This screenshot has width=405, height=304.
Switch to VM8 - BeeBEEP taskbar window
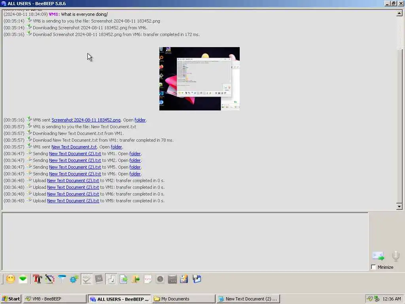(x=55, y=299)
